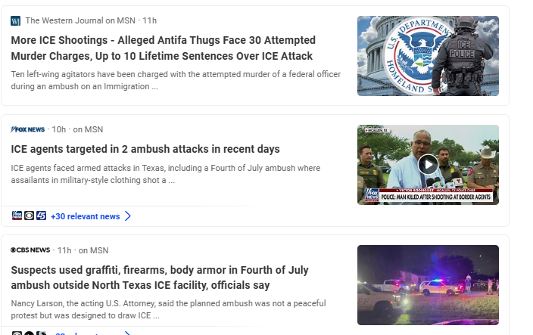
Task: Click the small CBS eye icon beside relevant news
Action: (x=30, y=216)
